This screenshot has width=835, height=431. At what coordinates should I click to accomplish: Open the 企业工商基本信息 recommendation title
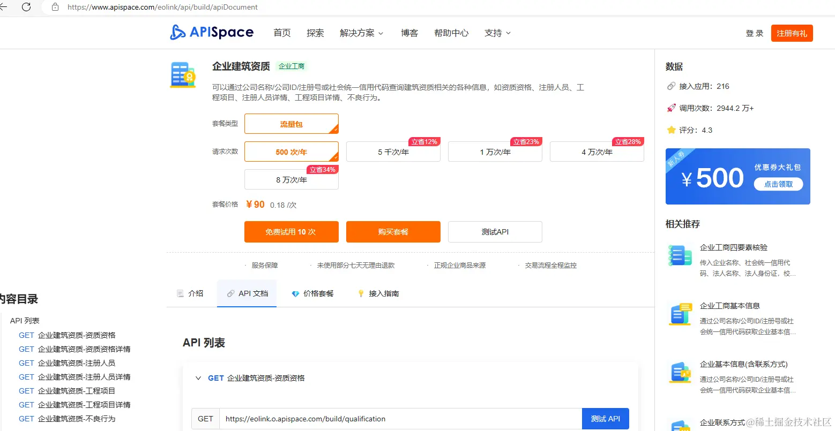pyautogui.click(x=730, y=306)
